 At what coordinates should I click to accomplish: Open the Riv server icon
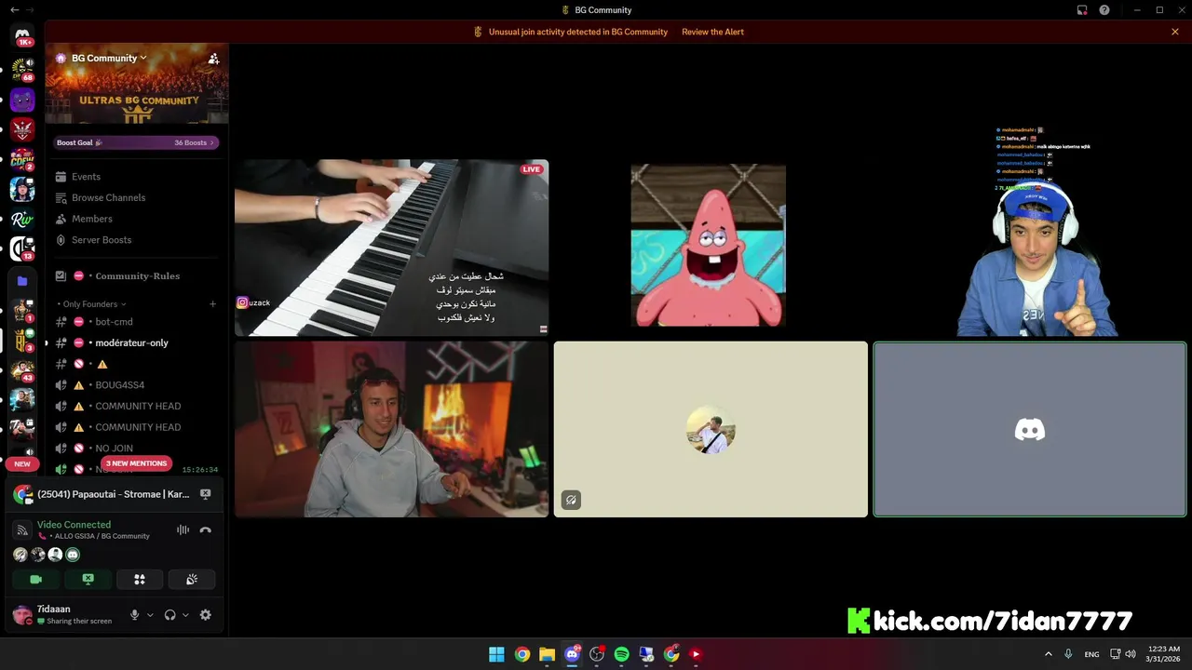click(x=22, y=221)
